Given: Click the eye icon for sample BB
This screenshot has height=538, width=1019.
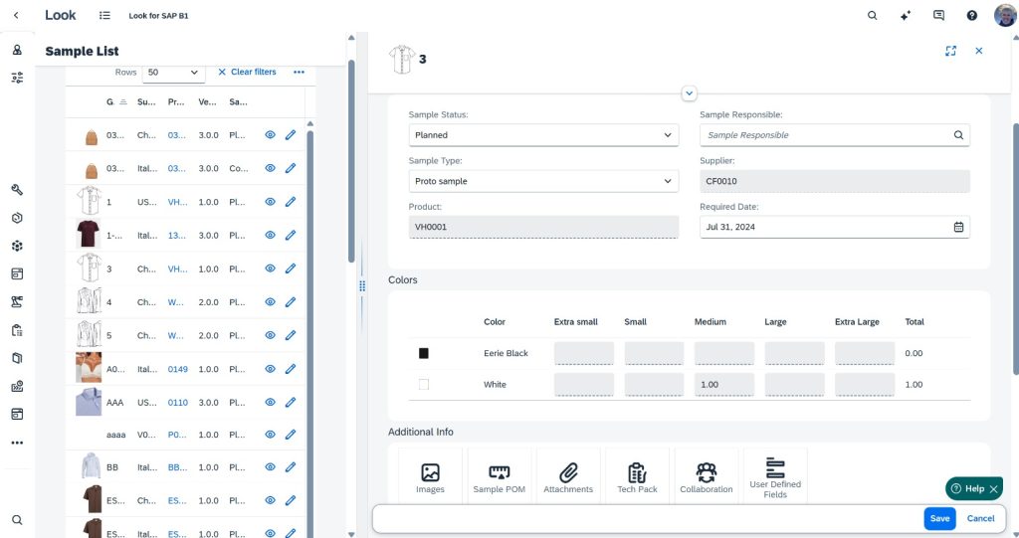Looking at the screenshot, I should [x=270, y=467].
